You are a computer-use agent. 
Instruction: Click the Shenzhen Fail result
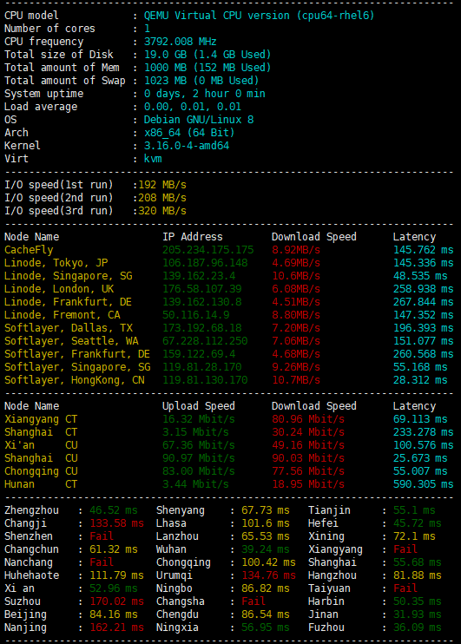tap(102, 536)
